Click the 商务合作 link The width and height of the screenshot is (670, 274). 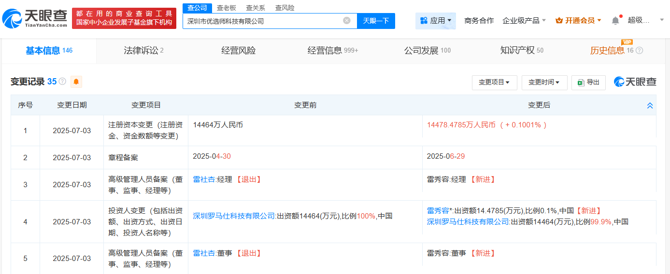point(479,20)
